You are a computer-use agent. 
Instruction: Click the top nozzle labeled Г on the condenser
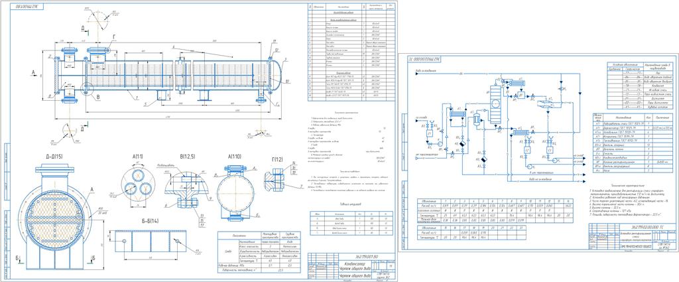coord(97,49)
